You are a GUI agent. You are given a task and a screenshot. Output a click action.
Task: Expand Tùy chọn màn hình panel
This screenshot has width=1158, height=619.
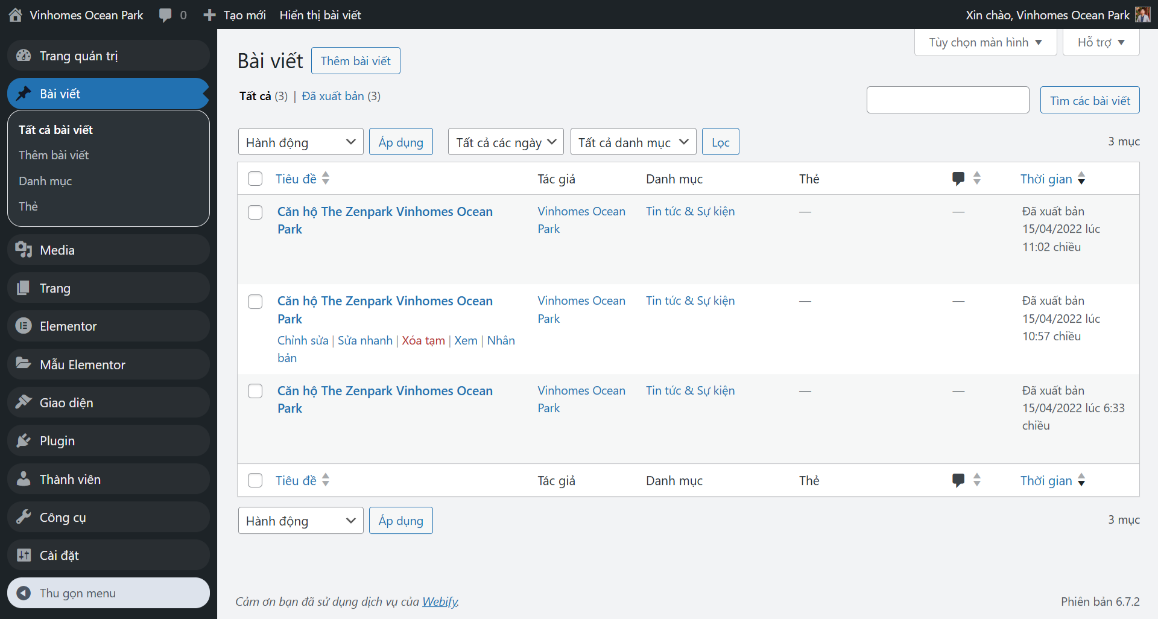(986, 42)
